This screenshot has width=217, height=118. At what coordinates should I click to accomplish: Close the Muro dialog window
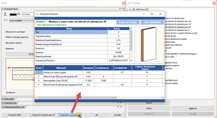[124, 3]
